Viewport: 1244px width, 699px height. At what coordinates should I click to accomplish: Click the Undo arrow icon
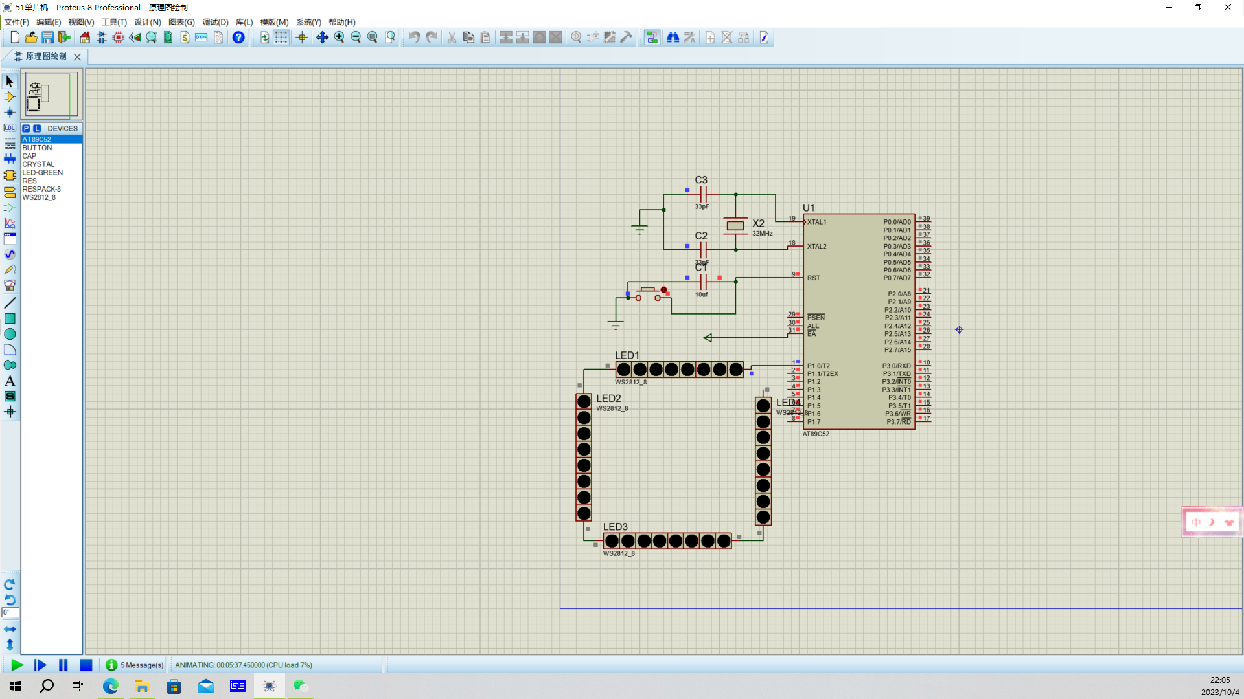(415, 38)
